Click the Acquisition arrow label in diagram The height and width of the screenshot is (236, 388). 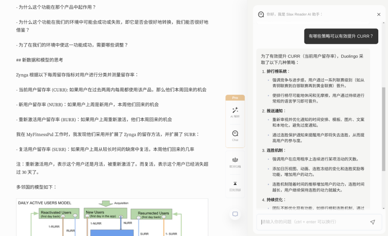coord(121,203)
